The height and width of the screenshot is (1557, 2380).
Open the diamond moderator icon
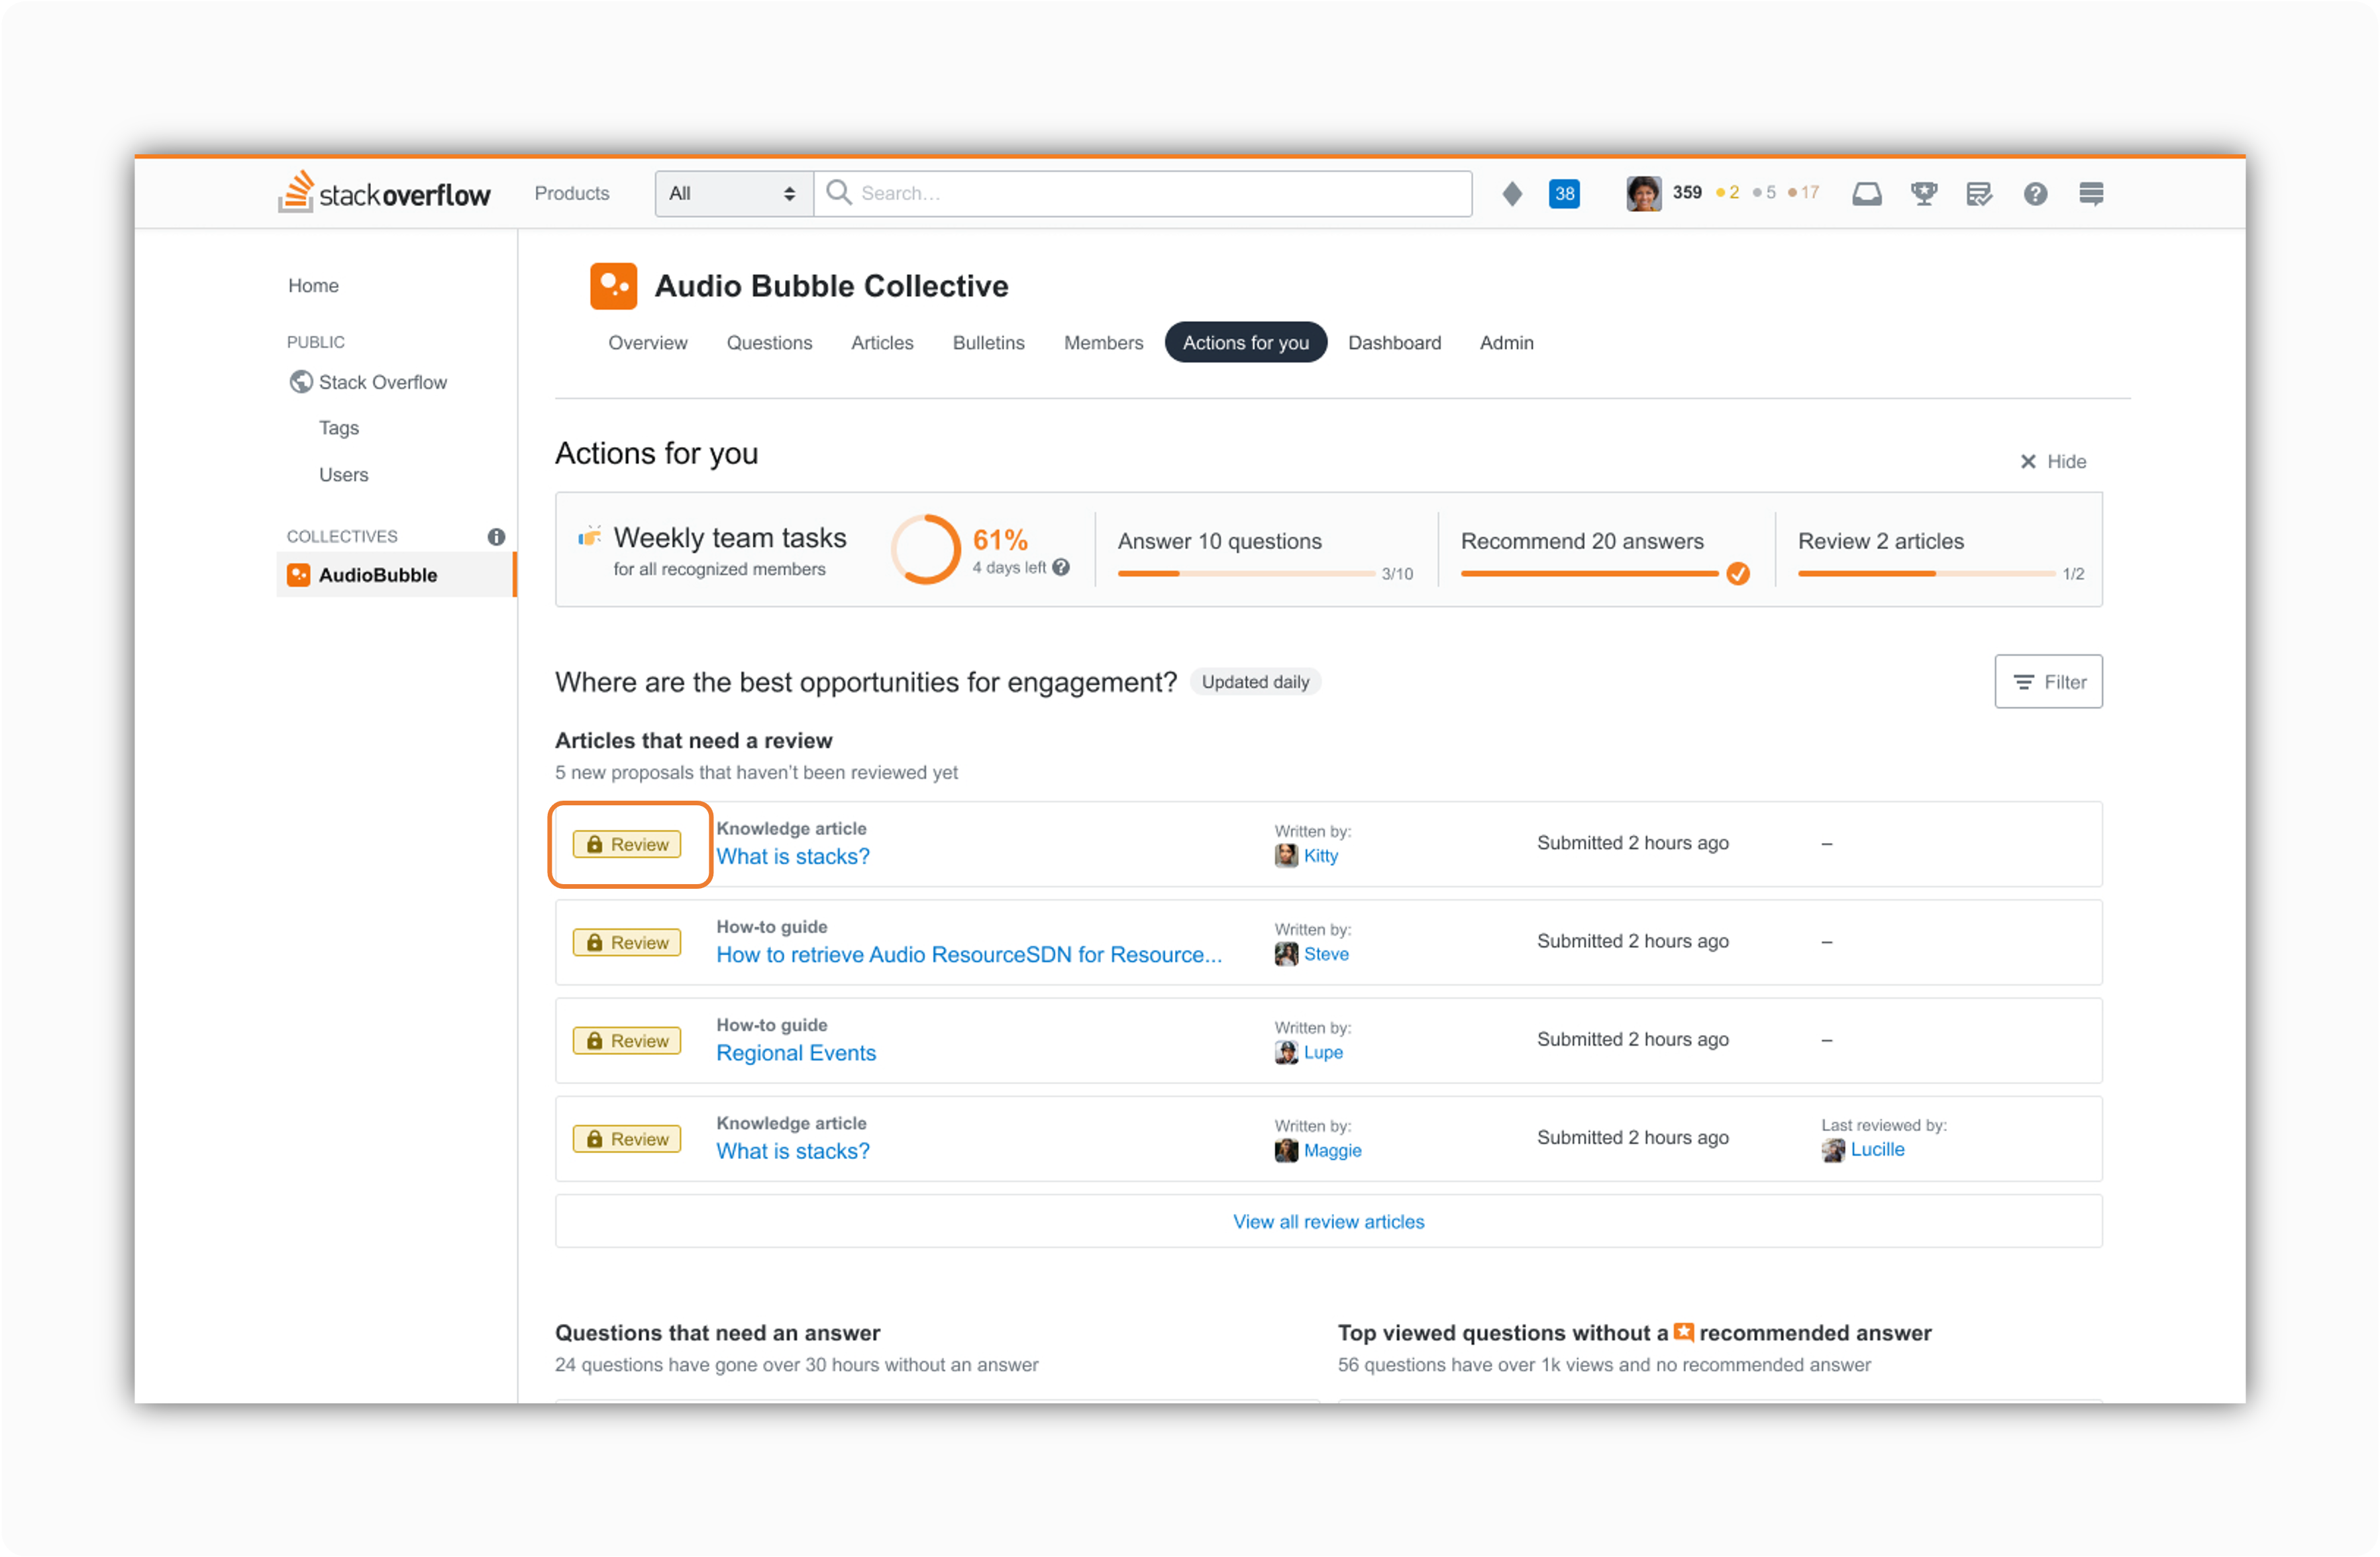point(1512,193)
